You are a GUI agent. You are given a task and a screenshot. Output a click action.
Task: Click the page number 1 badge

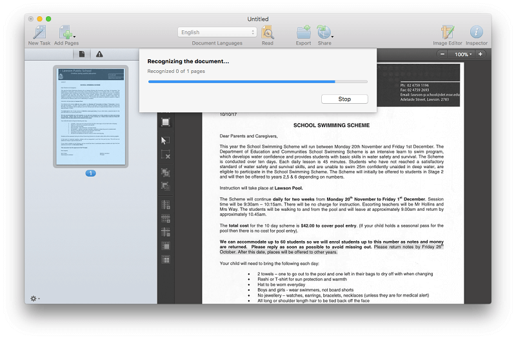pyautogui.click(x=90, y=173)
